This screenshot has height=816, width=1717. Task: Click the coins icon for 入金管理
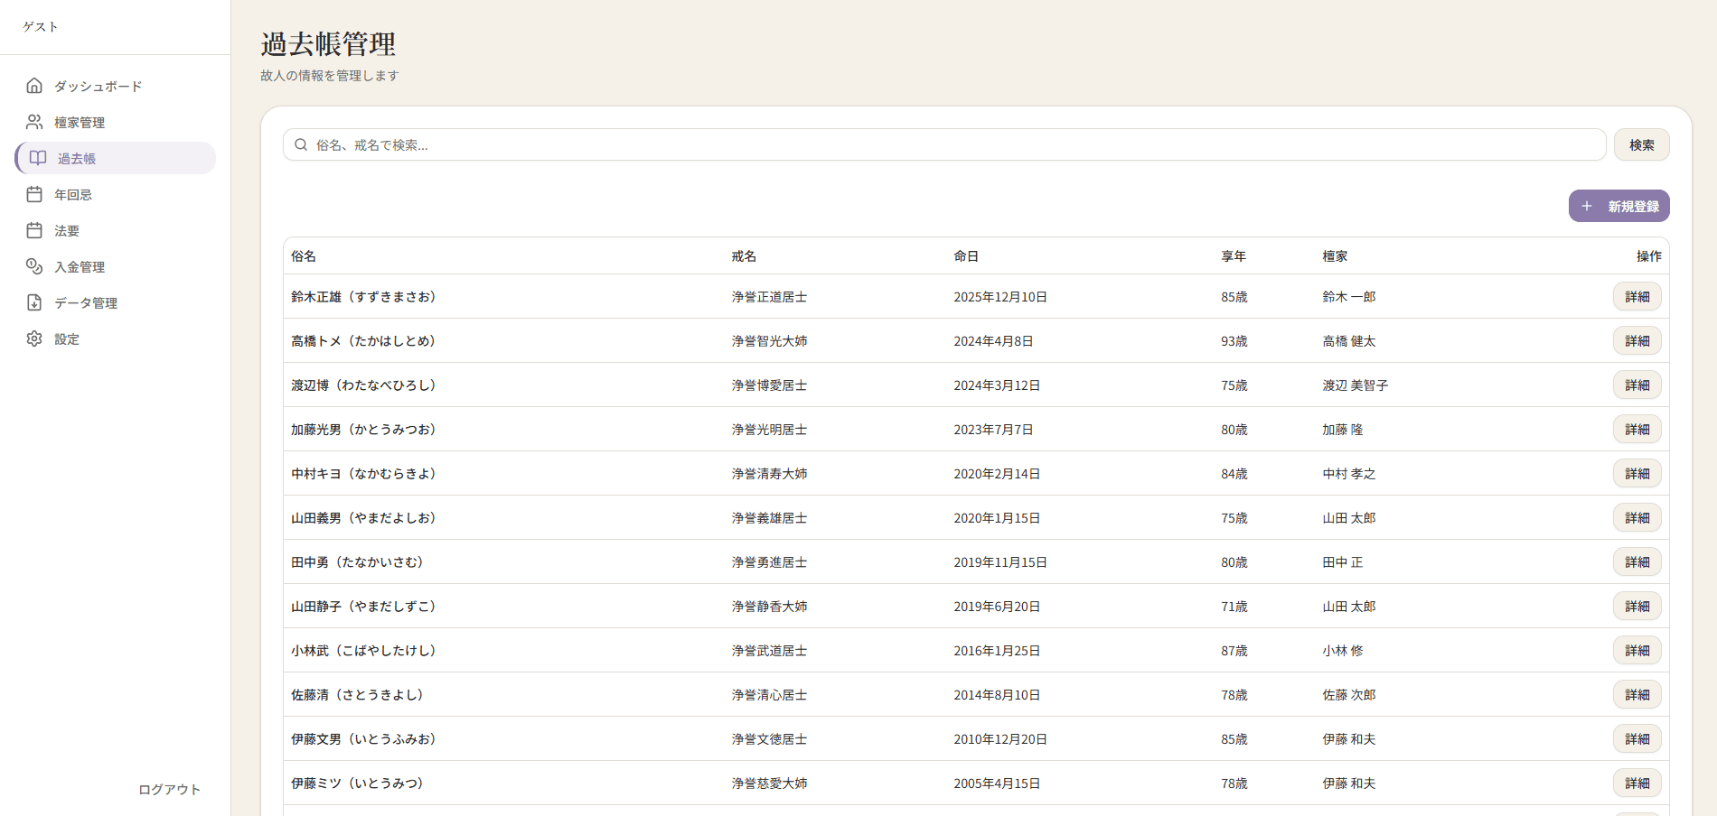pos(34,266)
